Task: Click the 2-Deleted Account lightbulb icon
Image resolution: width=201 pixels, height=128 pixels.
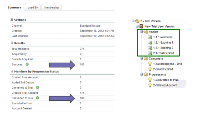Action: (x=150, y=85)
